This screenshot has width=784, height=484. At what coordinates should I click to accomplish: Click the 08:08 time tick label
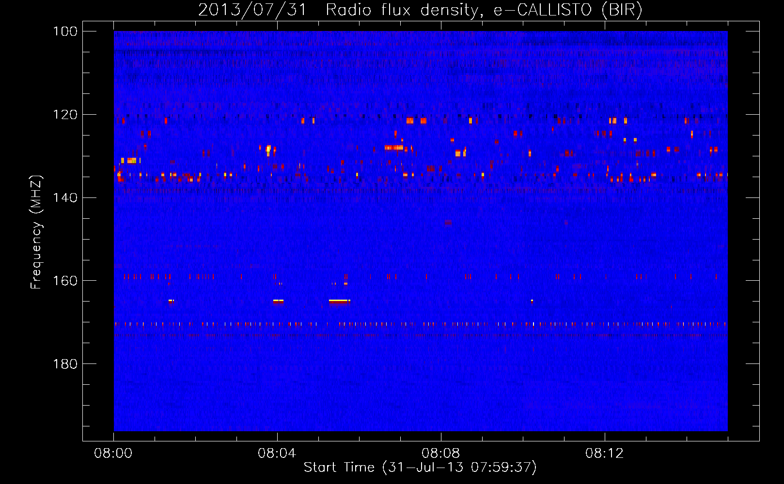click(441, 454)
